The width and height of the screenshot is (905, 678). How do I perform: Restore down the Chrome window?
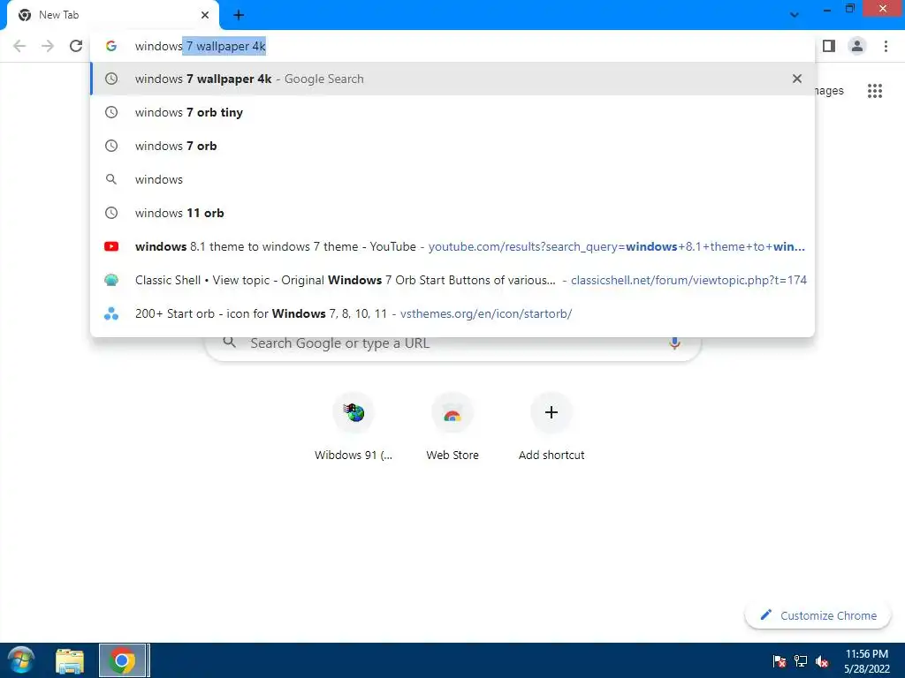(x=850, y=9)
